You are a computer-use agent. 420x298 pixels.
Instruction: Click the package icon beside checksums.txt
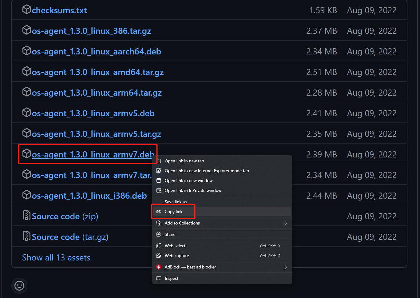27,10
